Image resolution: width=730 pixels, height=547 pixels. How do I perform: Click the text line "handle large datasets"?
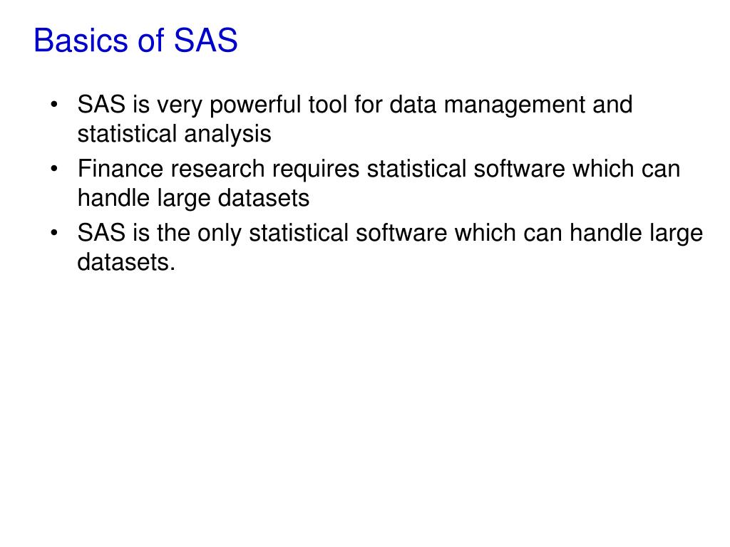pos(193,198)
